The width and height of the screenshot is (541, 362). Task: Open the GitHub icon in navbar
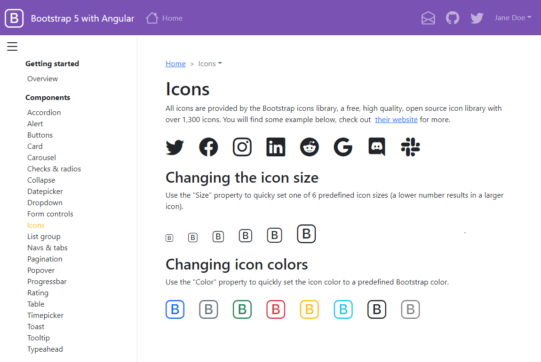tap(453, 18)
